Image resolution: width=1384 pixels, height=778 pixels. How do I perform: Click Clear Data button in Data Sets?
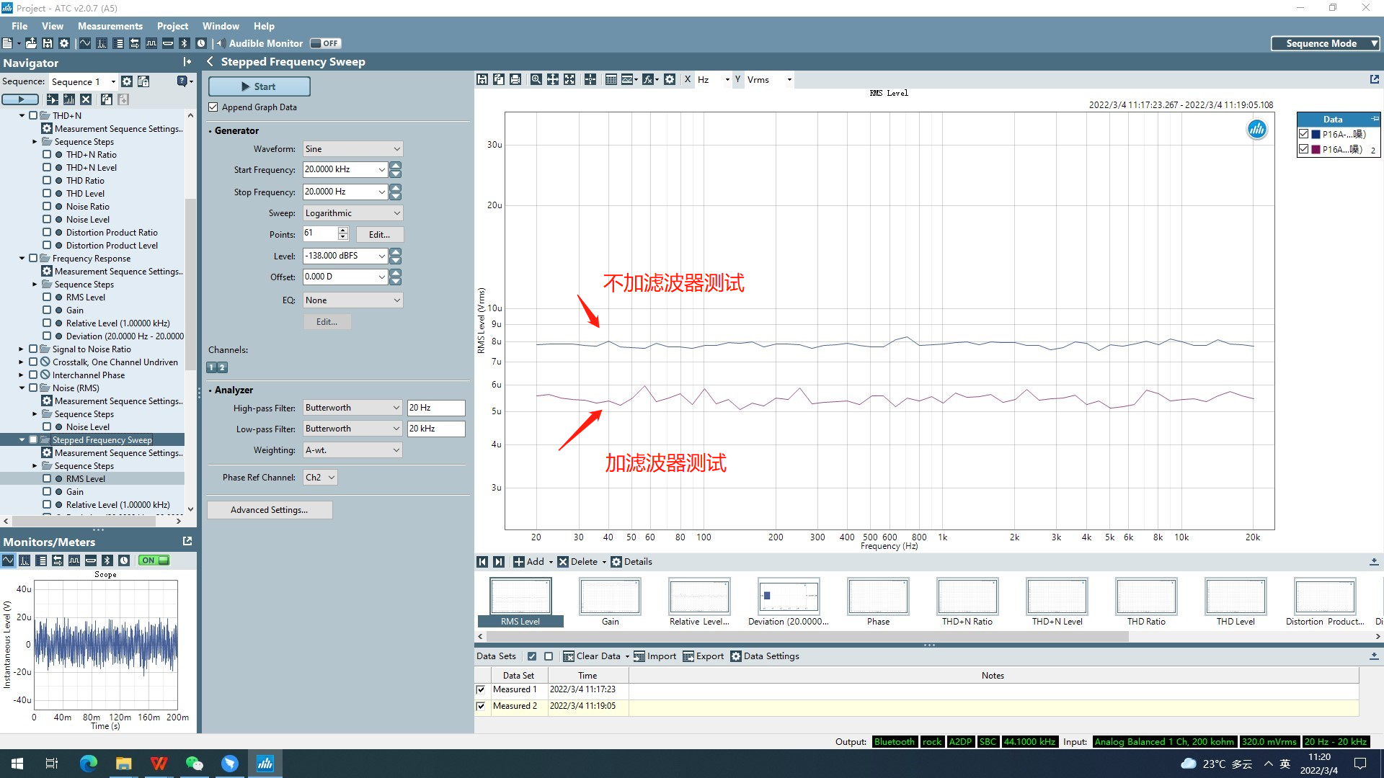coord(591,656)
